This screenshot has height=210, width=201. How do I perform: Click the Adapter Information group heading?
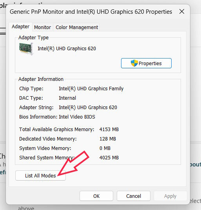(x=41, y=79)
